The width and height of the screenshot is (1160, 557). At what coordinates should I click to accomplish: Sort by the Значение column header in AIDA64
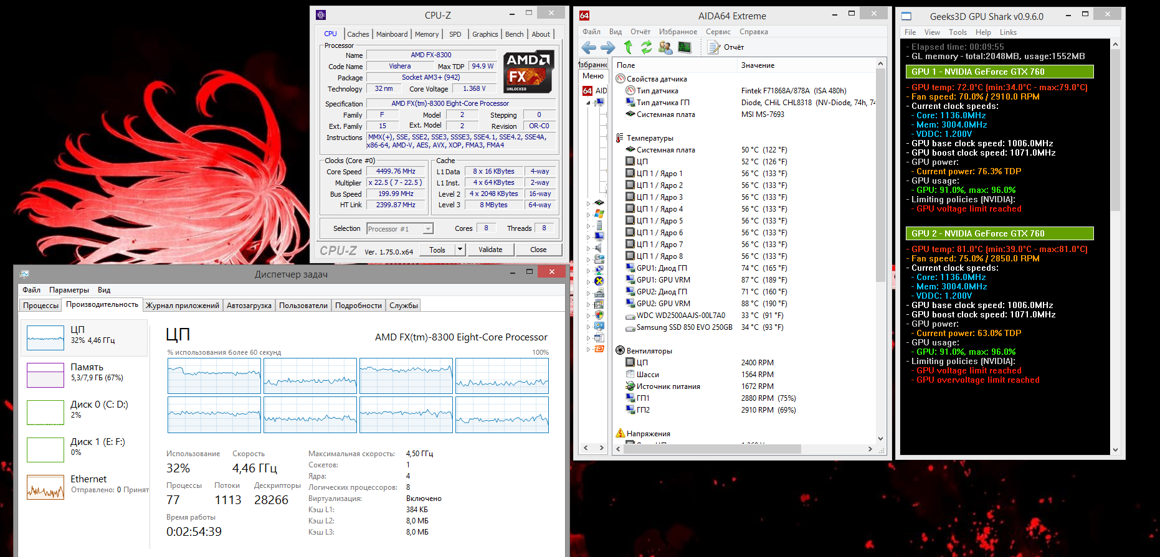(x=806, y=65)
